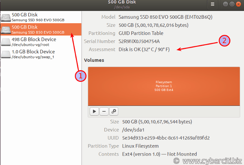The height and width of the screenshot is (165, 244).
Task: Select the Samsung SSD 960 EVO disk
Action: [41, 17]
